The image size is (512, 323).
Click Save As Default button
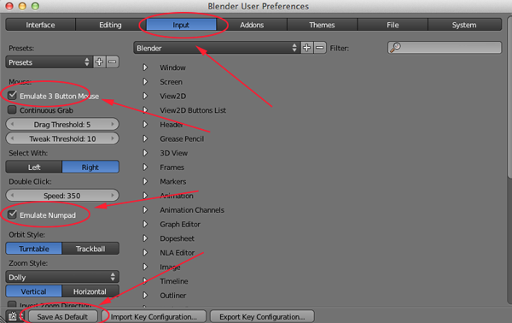click(x=62, y=316)
